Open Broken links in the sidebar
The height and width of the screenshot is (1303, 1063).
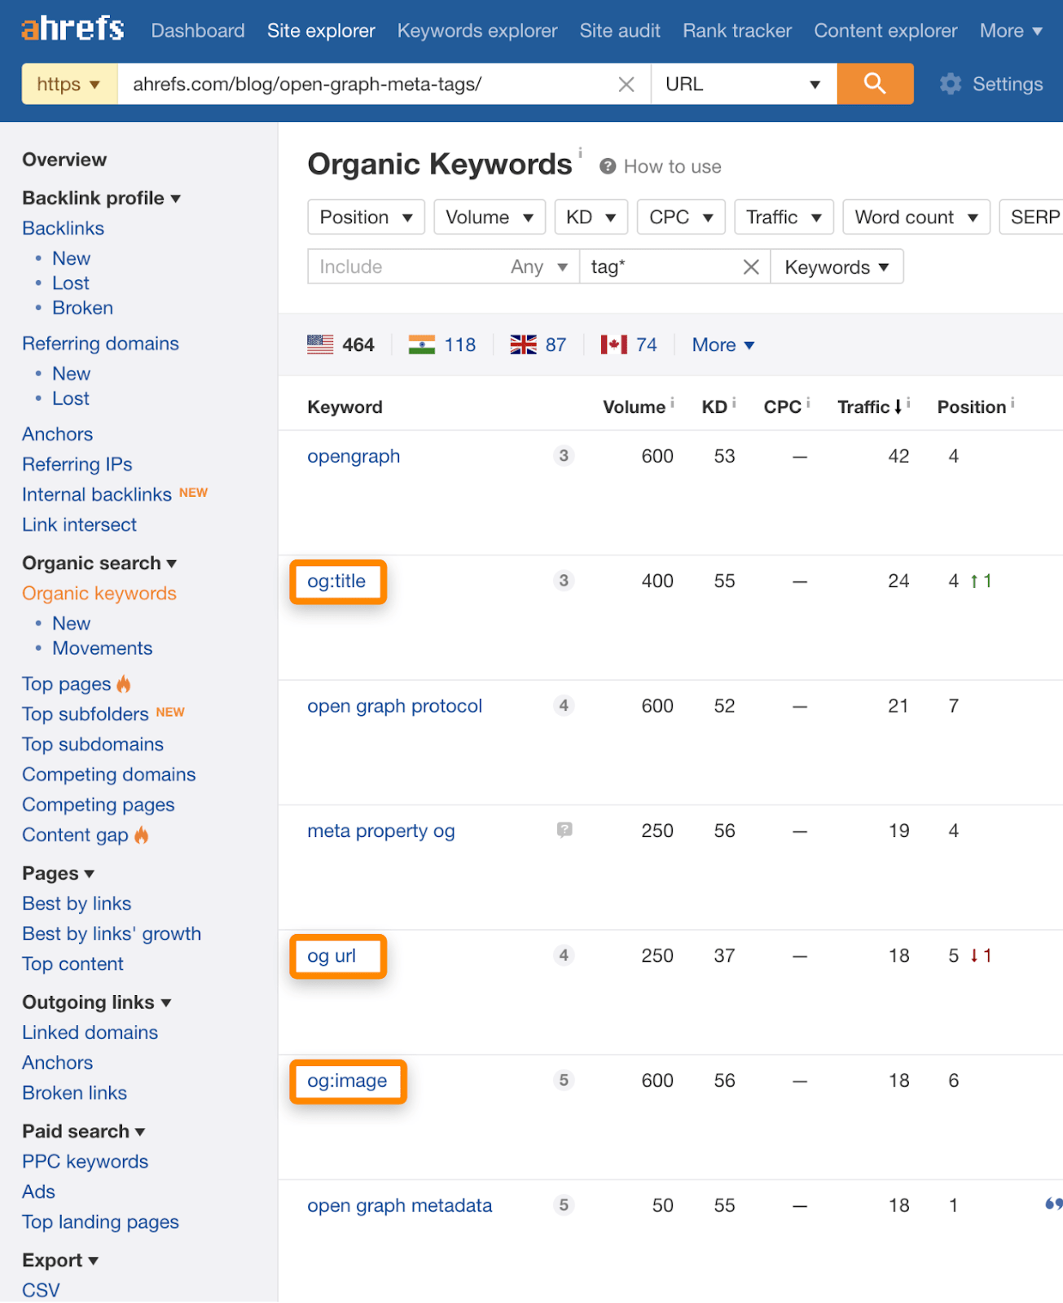(x=74, y=1093)
